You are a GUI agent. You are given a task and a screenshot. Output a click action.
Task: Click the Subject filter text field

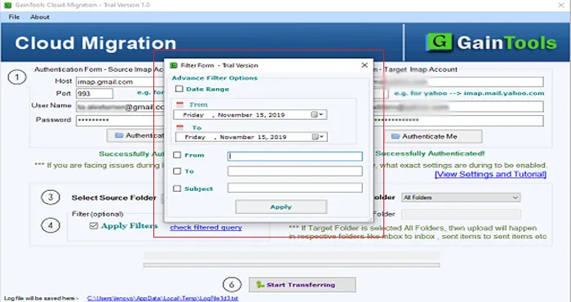(295, 188)
